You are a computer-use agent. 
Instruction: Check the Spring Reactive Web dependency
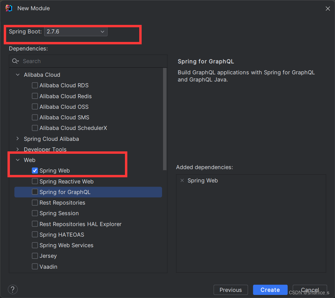coord(35,181)
